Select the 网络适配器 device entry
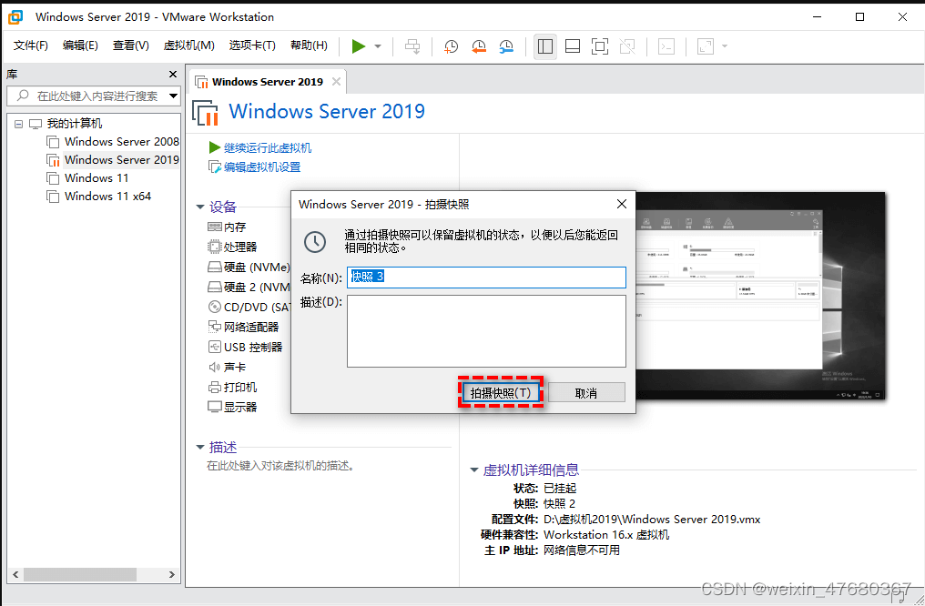Image resolution: width=925 pixels, height=606 pixels. 243,328
